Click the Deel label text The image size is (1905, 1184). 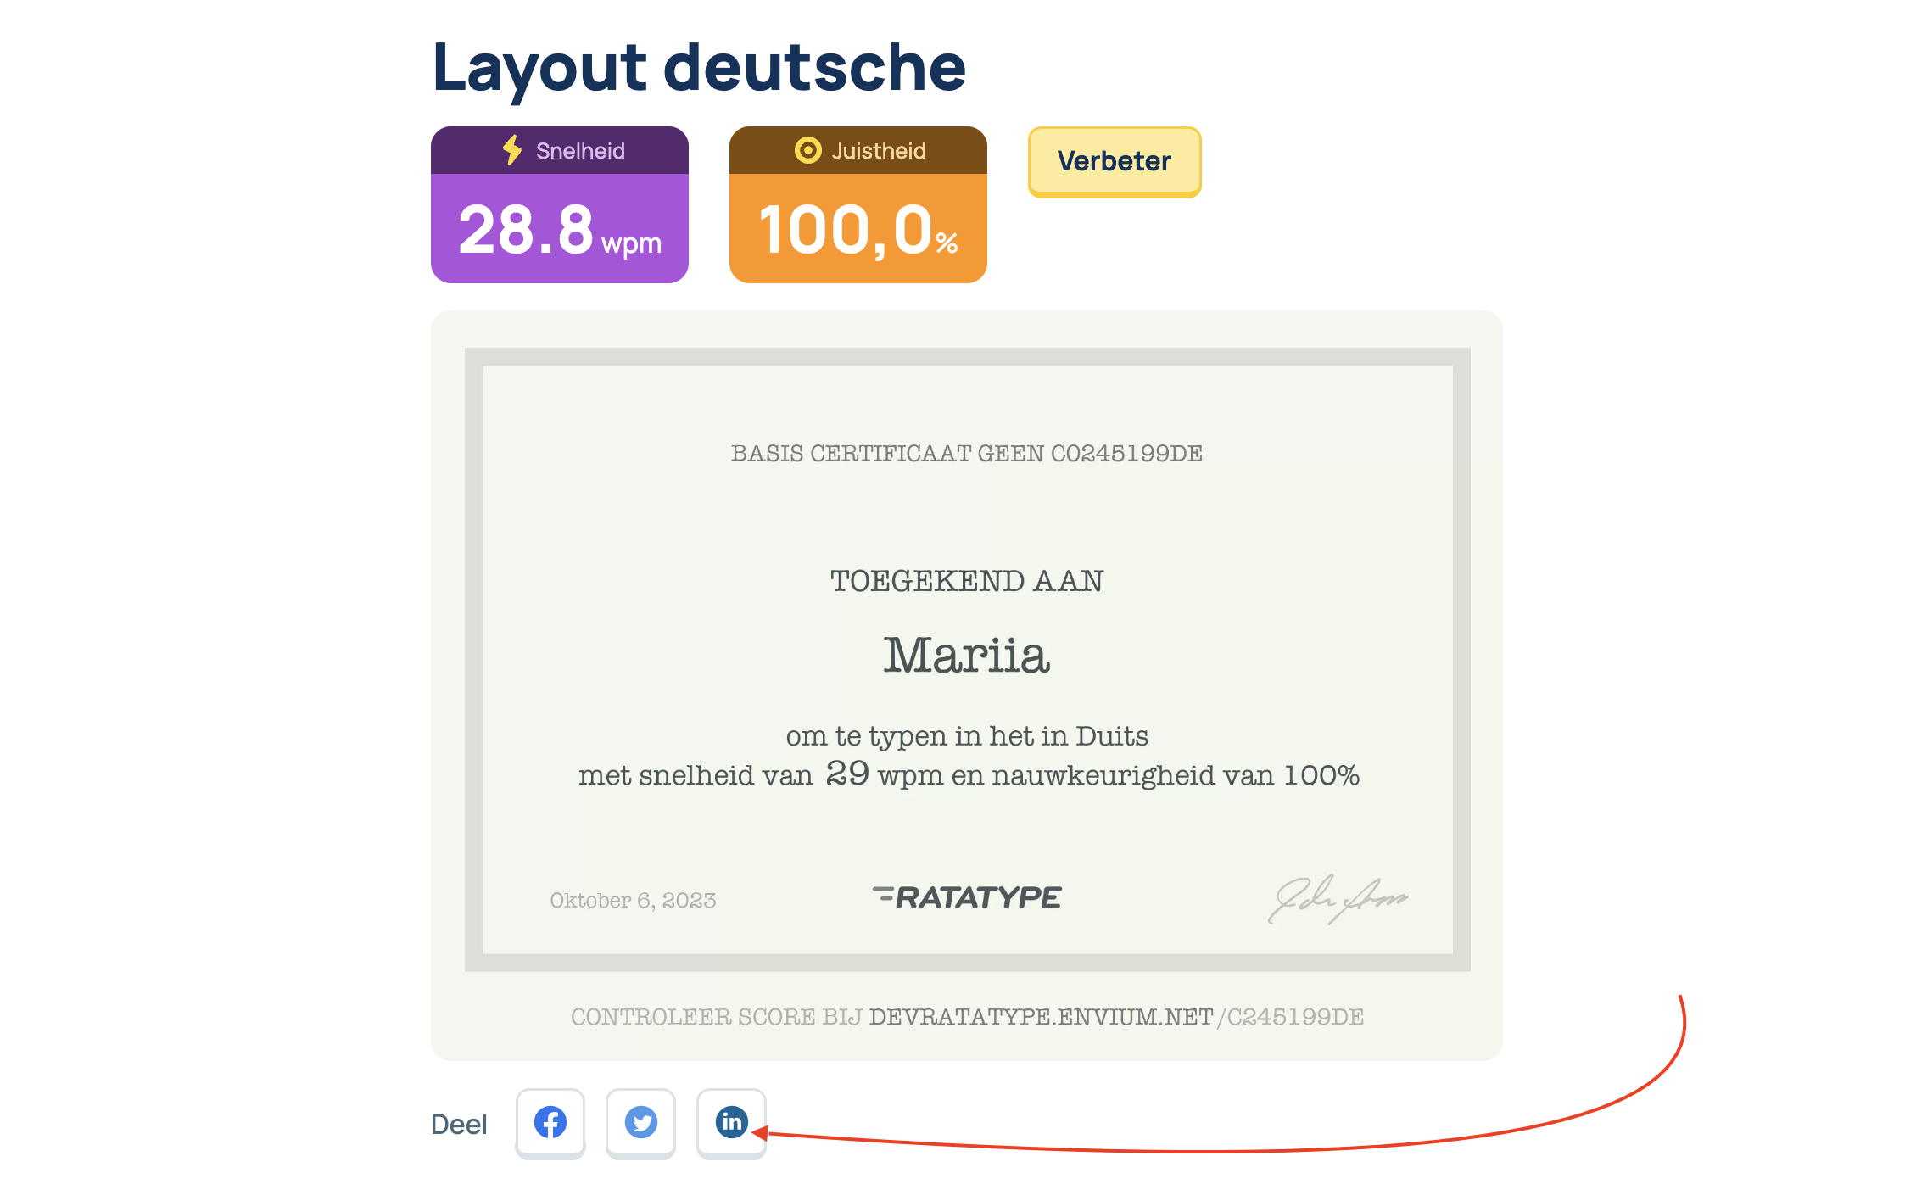point(459,1125)
